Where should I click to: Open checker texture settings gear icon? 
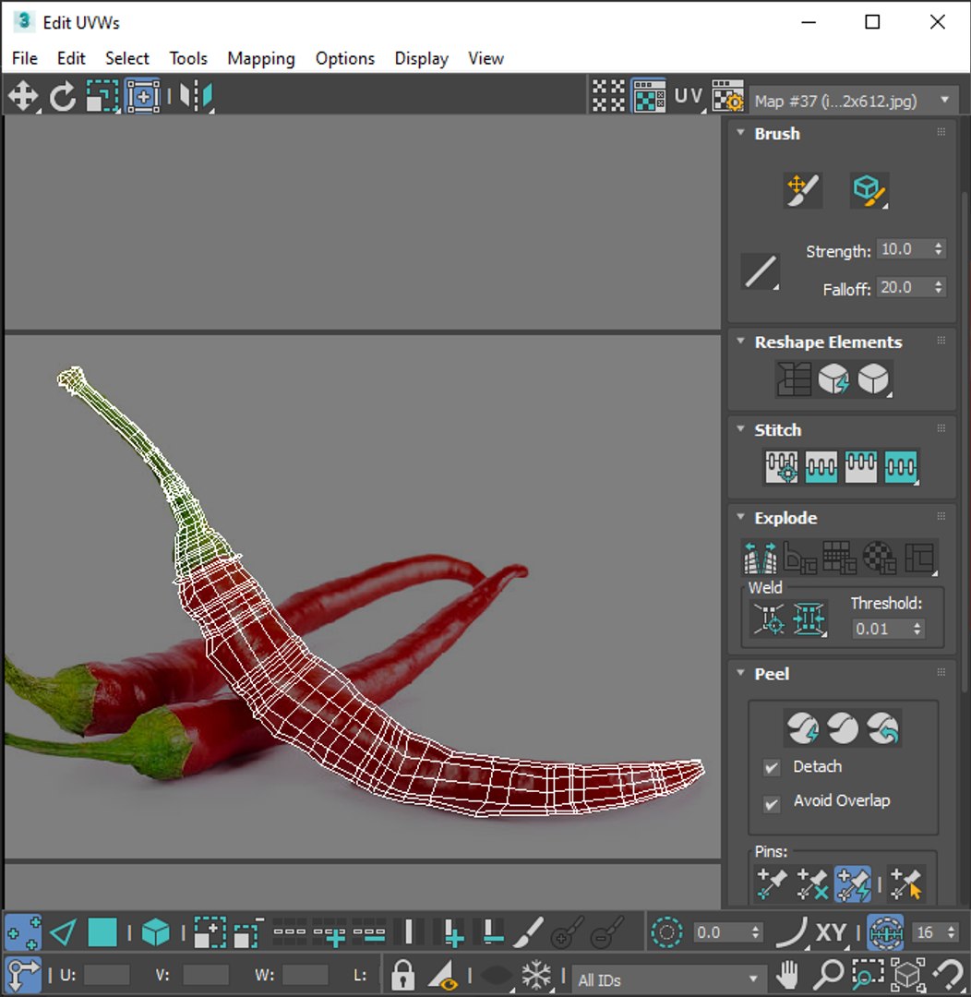click(x=727, y=97)
